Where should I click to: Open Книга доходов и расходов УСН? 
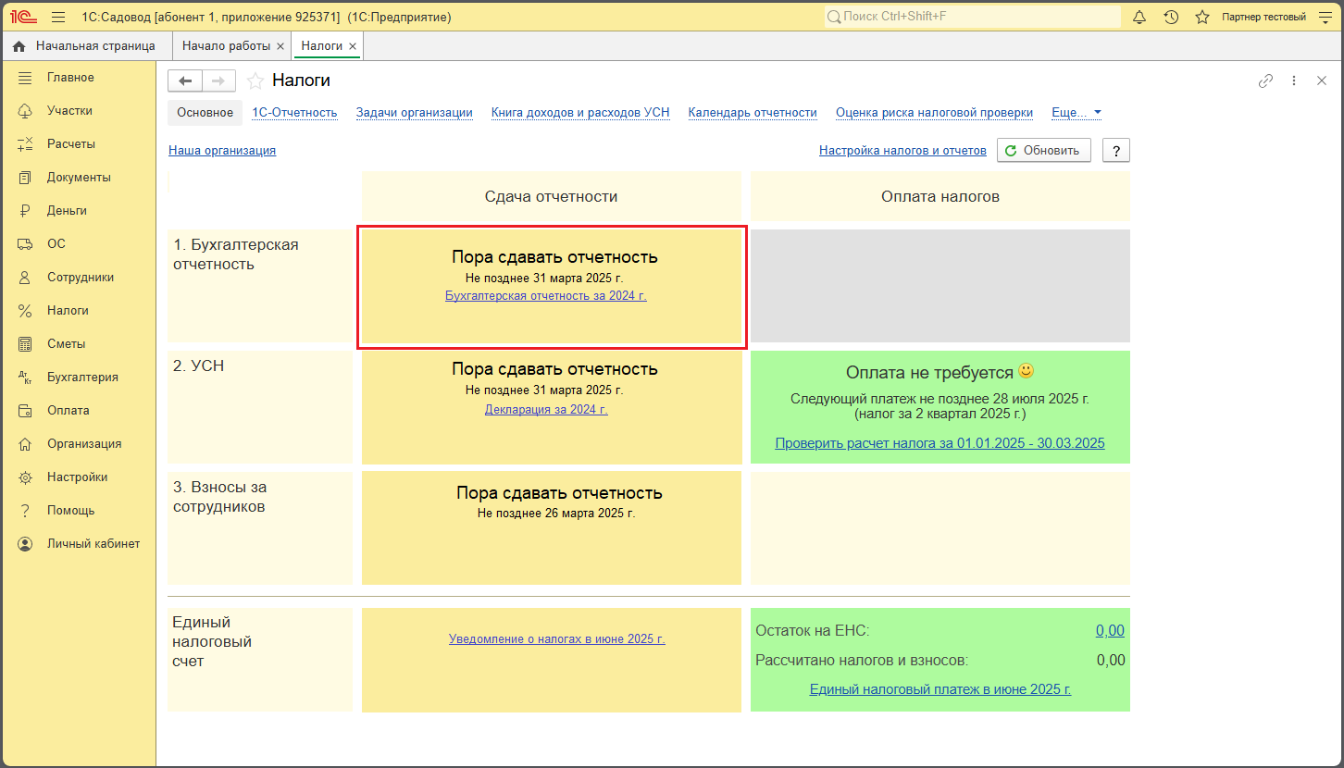tap(580, 113)
